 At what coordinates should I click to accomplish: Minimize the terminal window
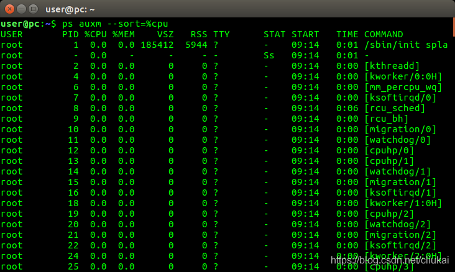22,9
